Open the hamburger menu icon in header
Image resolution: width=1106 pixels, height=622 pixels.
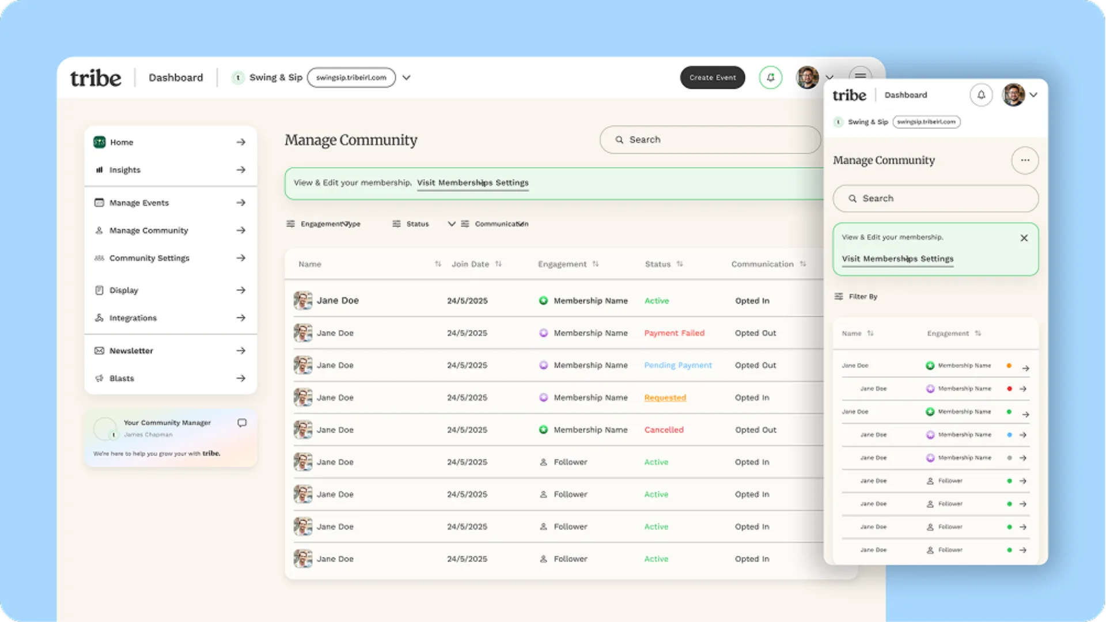[860, 75]
